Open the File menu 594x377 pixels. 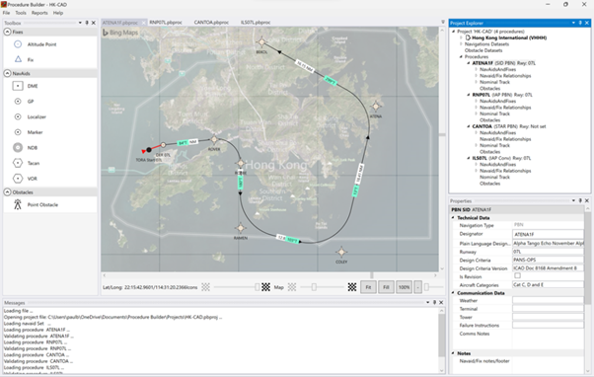pyautogui.click(x=7, y=13)
